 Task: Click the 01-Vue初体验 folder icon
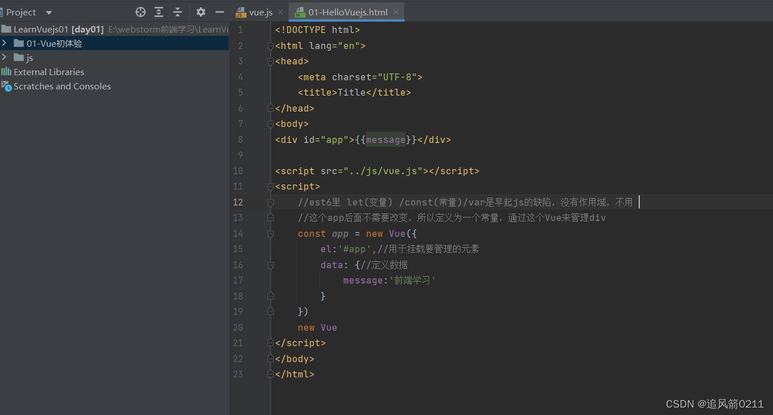coord(19,43)
